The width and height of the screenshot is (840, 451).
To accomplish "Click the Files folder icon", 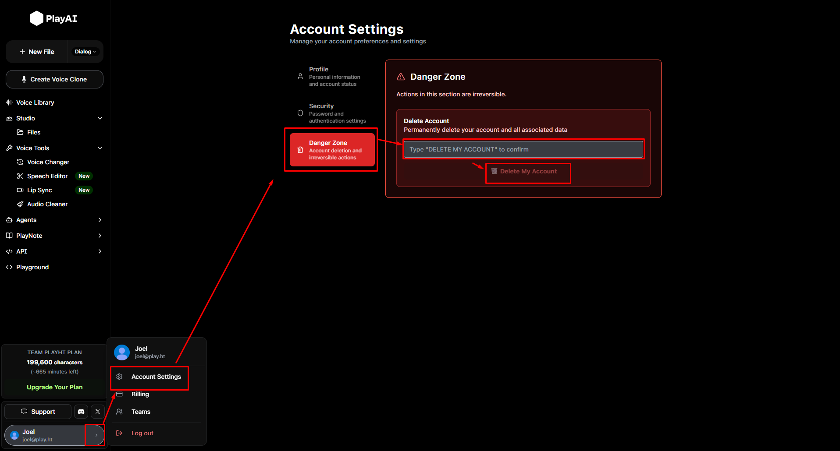I will tap(20, 132).
